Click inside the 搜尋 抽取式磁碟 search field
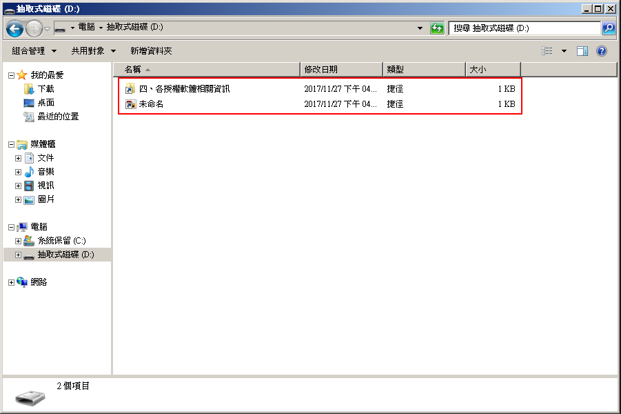Image resolution: width=621 pixels, height=414 pixels. point(524,28)
